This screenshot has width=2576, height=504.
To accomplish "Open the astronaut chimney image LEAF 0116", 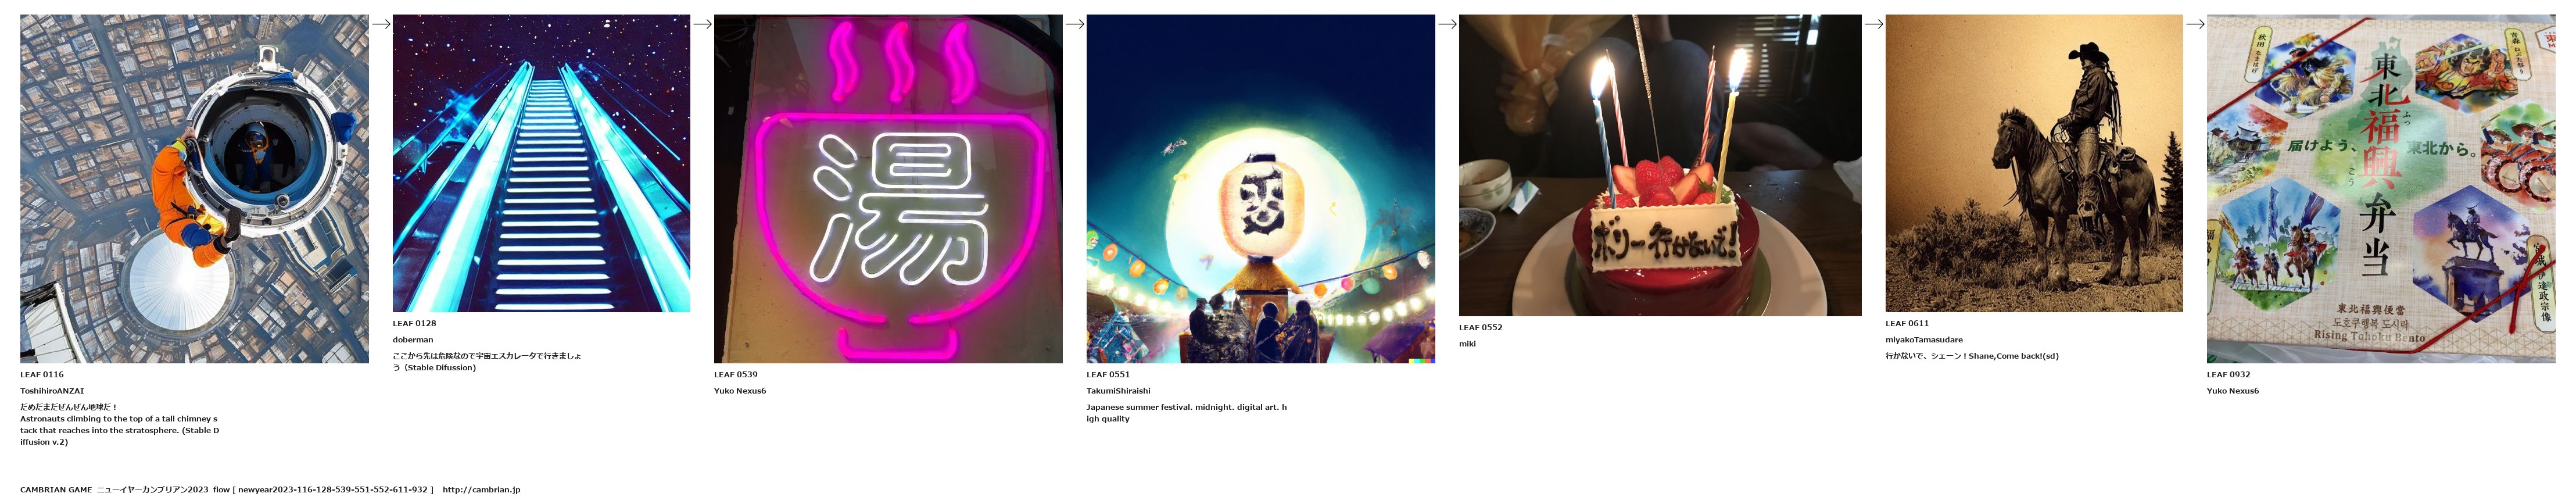I will point(194,188).
